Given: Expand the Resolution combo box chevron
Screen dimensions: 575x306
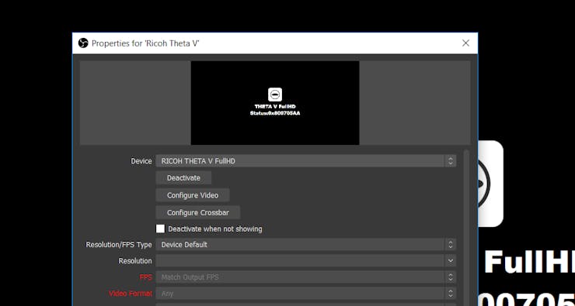Looking at the screenshot, I should tap(451, 261).
